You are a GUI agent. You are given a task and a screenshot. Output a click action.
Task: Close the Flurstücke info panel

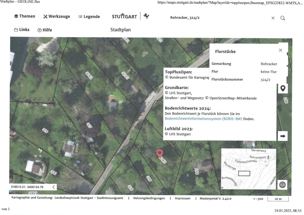tap(280, 50)
